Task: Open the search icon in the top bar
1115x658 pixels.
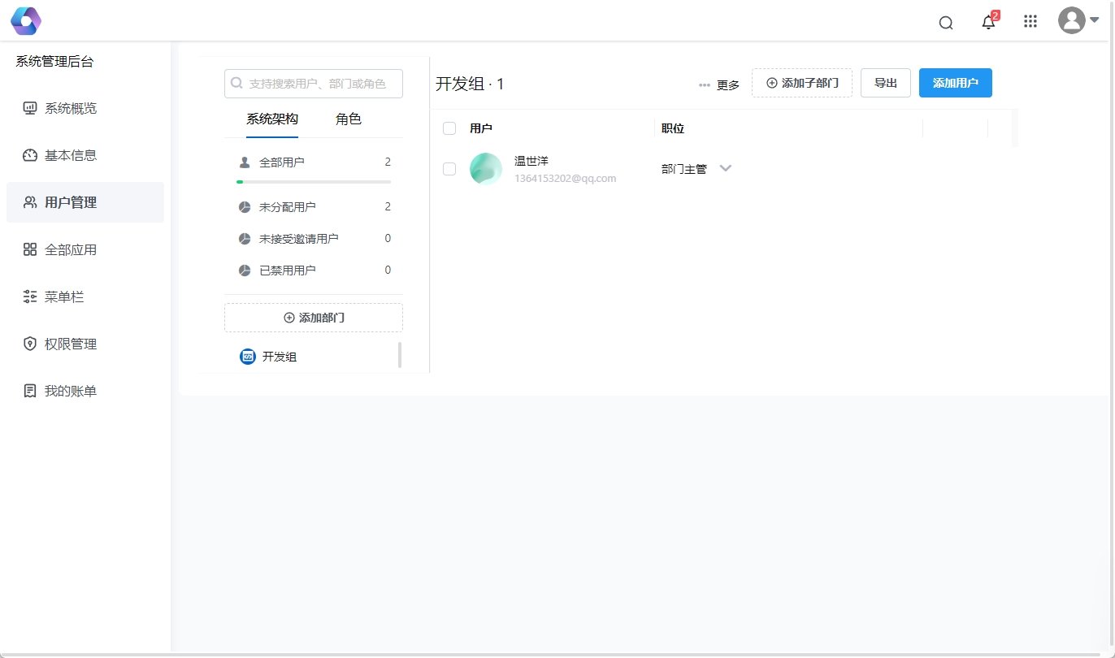Action: coord(945,23)
